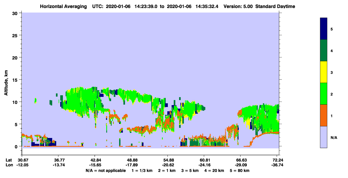Click legend text 'N/A = not applicable'
Screen dimensions: 348x178
point(105,171)
